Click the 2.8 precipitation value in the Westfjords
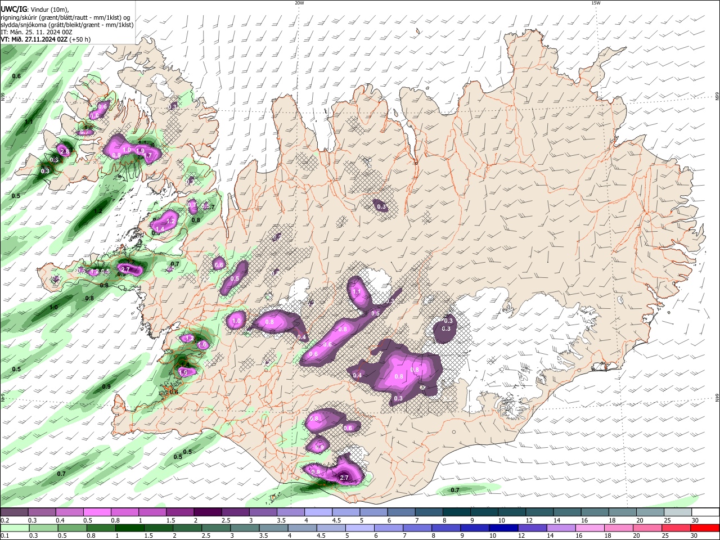The height and width of the screenshot is (540, 720). coord(64,152)
